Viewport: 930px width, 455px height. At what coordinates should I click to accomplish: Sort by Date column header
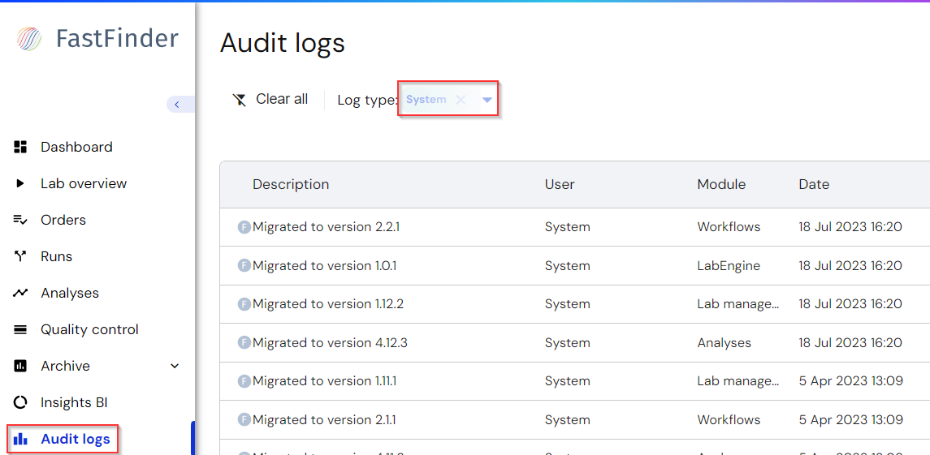click(x=814, y=184)
